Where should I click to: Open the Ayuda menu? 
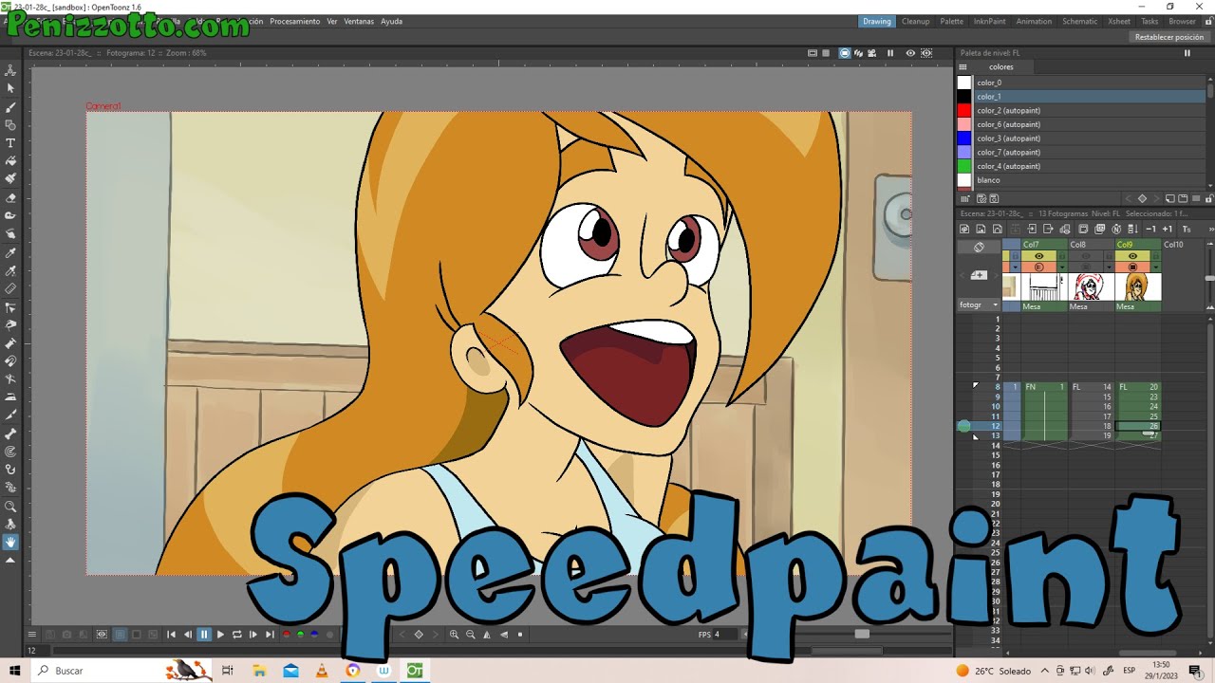point(391,21)
